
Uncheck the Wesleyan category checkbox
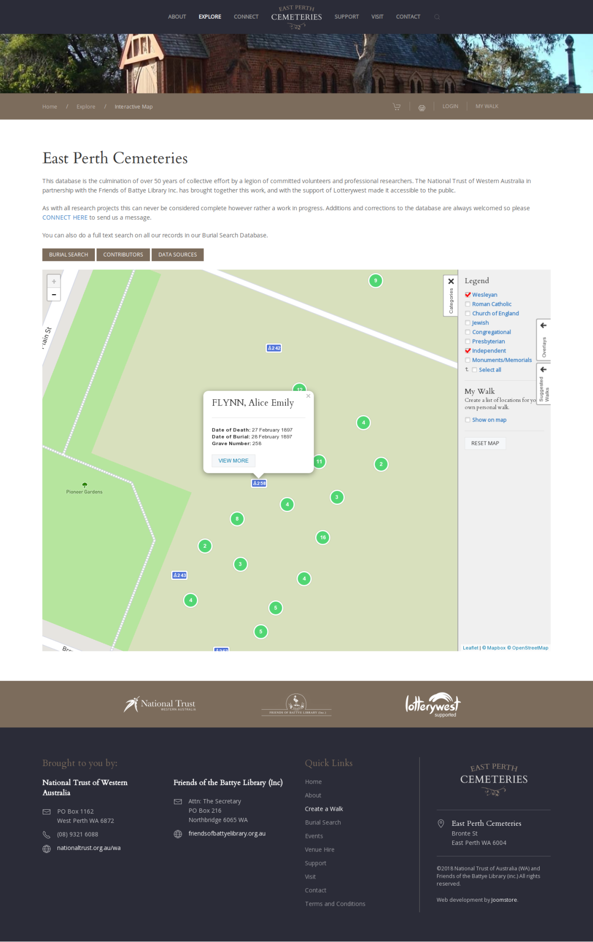tap(468, 295)
